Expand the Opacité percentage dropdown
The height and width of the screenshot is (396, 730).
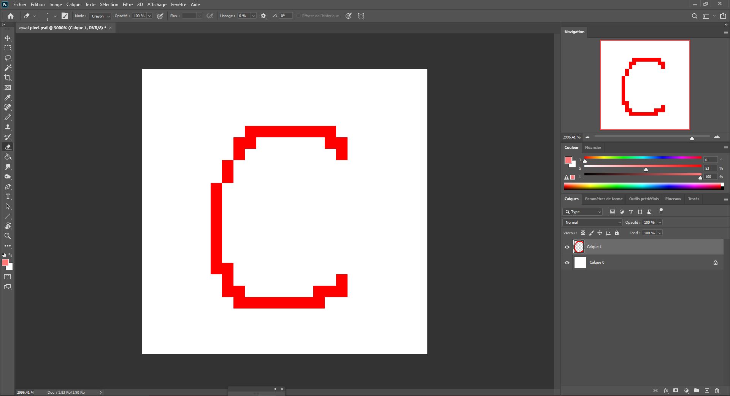[149, 16]
